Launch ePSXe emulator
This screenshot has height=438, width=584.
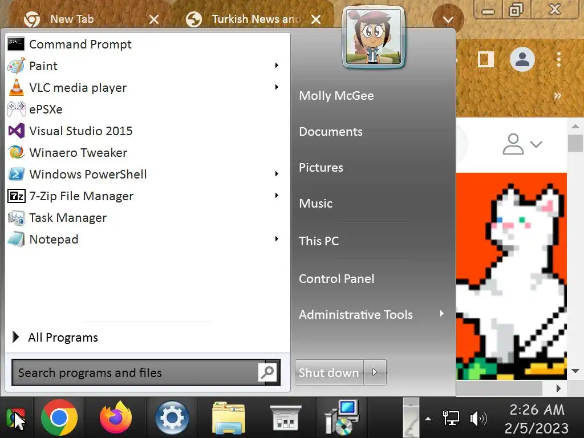148,109
